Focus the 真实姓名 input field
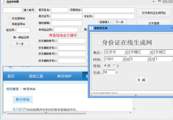 pyautogui.click(x=60, y=10)
